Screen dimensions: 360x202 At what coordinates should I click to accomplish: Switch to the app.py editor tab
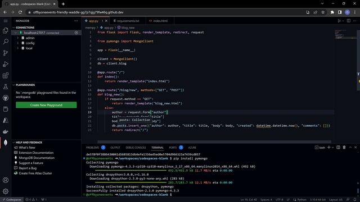[94, 21]
